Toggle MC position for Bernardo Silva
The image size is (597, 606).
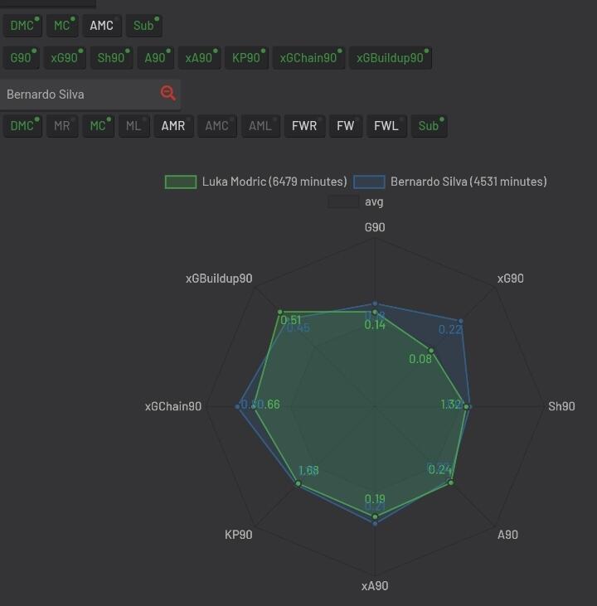pyautogui.click(x=98, y=126)
